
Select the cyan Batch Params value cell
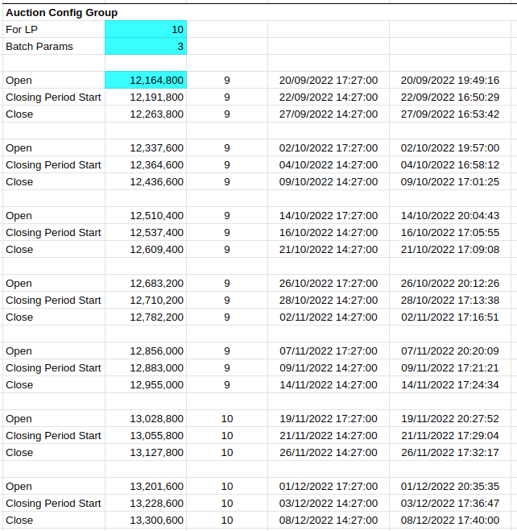[x=146, y=47]
